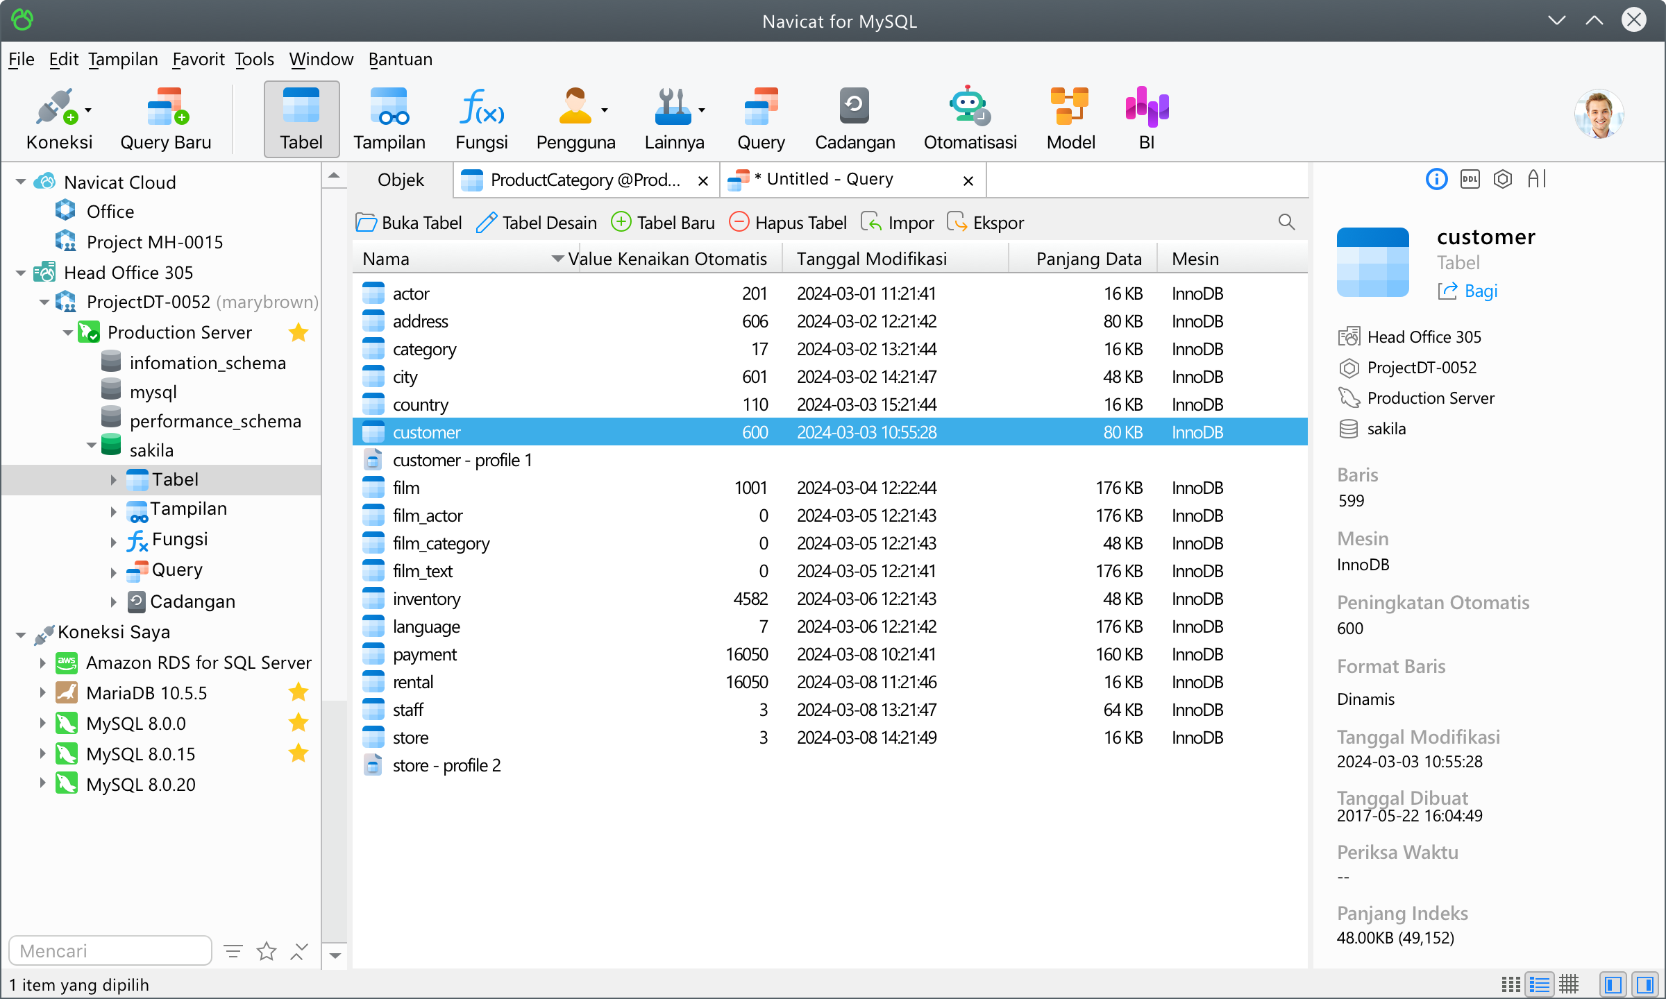This screenshot has height=999, width=1666.
Task: Open the Query toolbar button
Action: click(761, 119)
